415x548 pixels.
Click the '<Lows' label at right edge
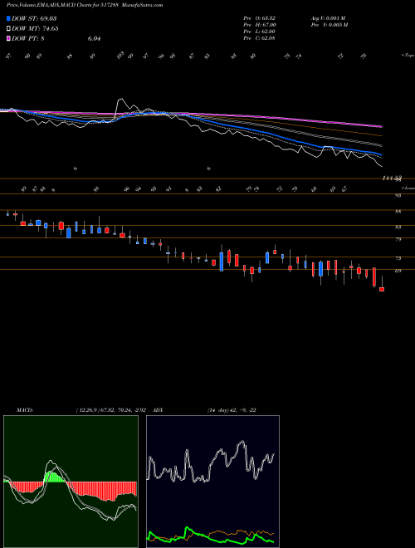tap(408, 188)
